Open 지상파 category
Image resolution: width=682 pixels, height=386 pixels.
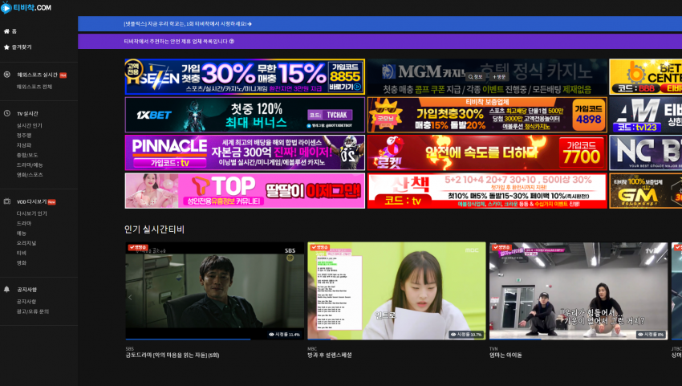(24, 145)
